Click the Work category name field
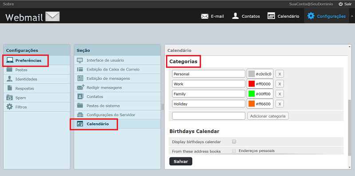Screen dimensions: 355x176 tap(209, 84)
